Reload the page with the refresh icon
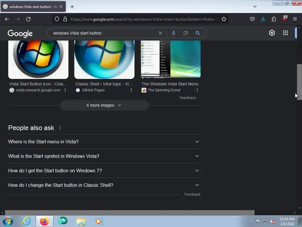 point(28,19)
